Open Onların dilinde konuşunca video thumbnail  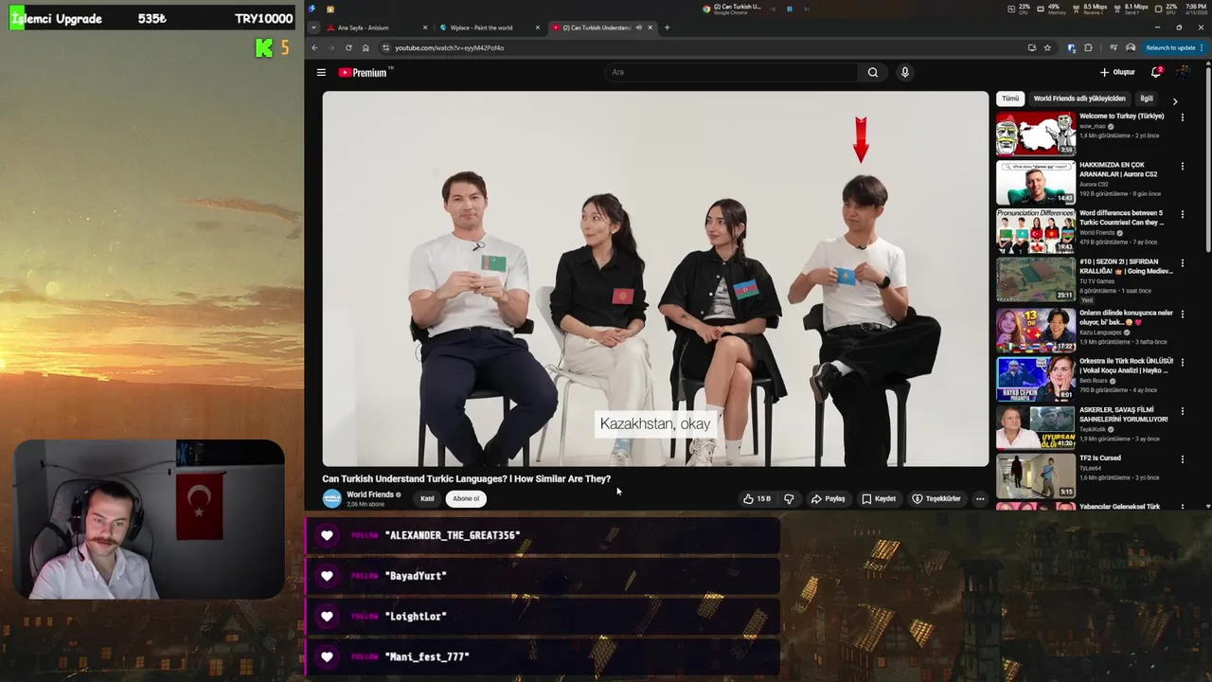point(1035,329)
